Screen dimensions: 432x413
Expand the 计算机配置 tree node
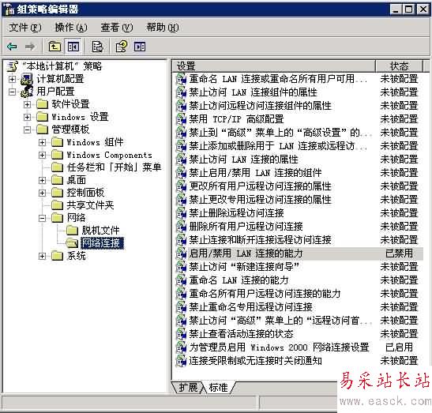click(x=12, y=79)
